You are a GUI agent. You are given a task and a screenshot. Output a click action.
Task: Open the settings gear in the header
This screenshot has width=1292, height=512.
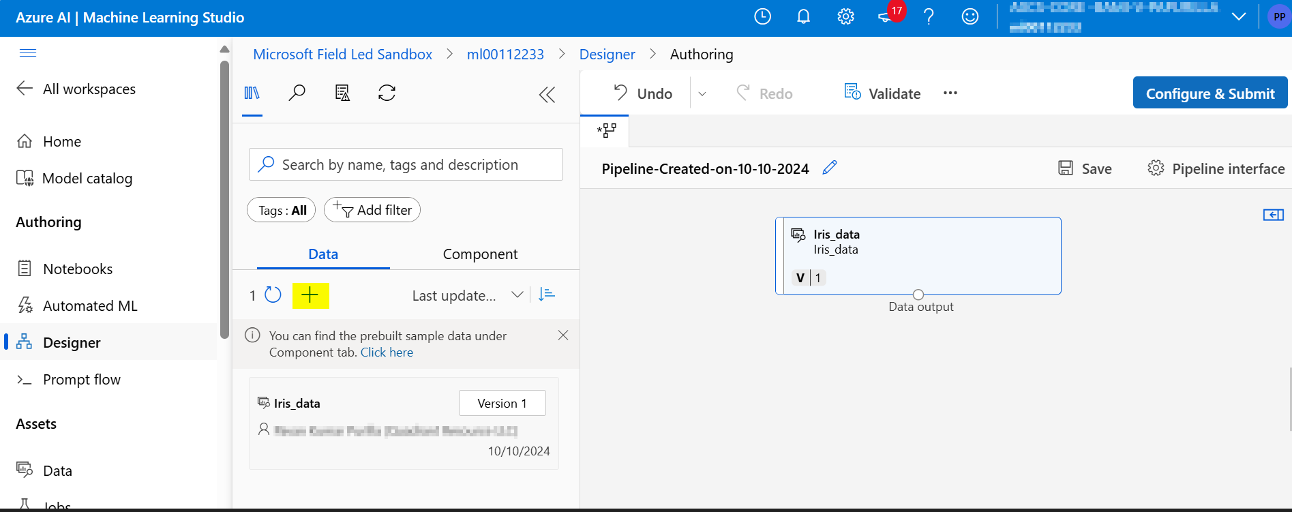[x=845, y=17]
